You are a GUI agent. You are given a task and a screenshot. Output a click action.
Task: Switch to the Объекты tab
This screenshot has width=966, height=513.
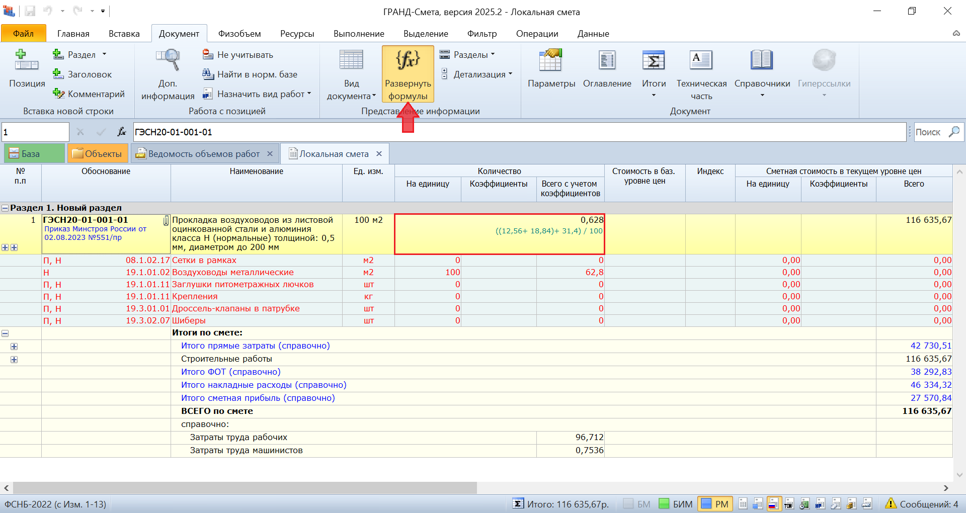pyautogui.click(x=97, y=153)
